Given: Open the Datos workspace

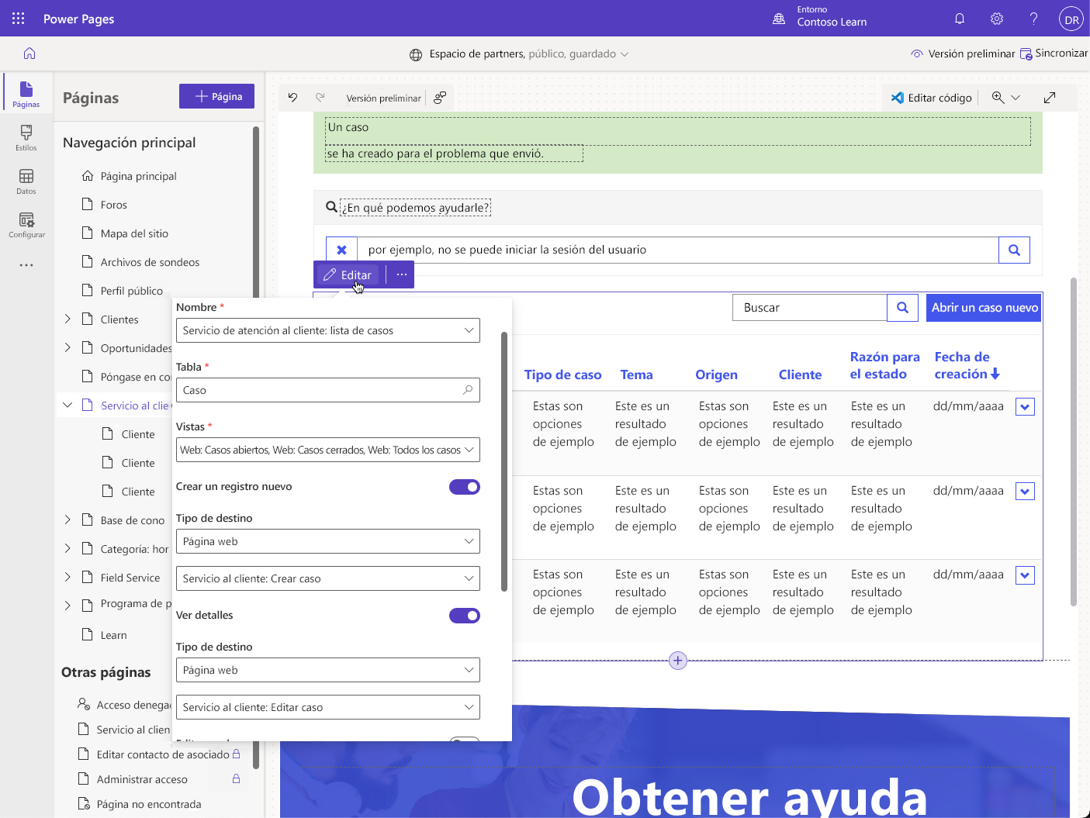Looking at the screenshot, I should pos(26,181).
